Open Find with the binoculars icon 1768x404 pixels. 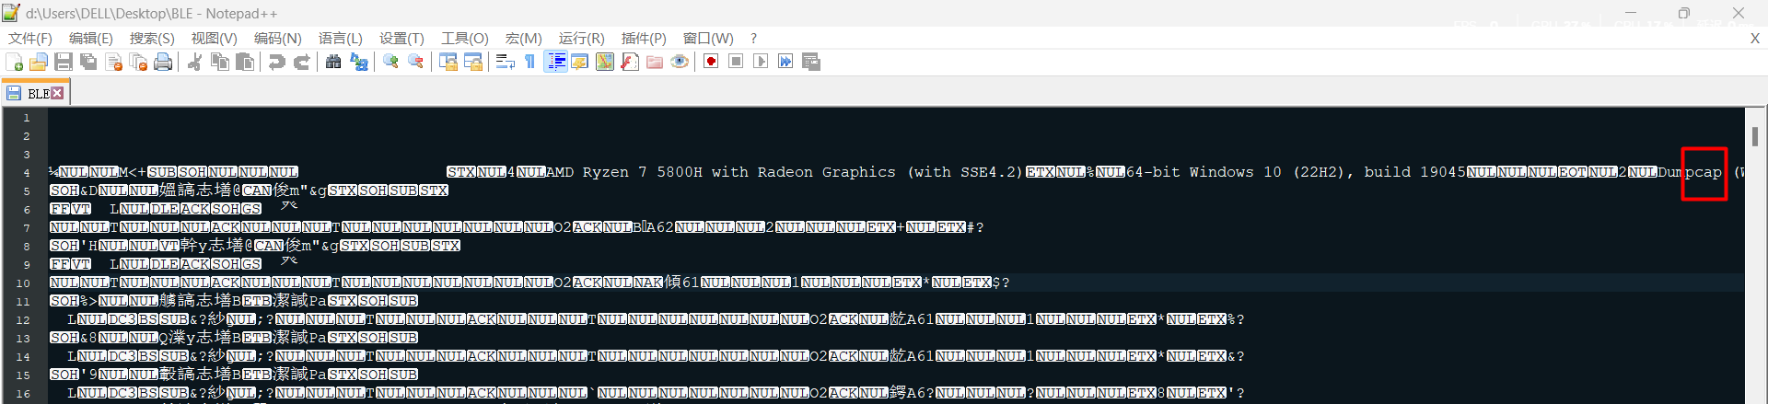tap(333, 62)
